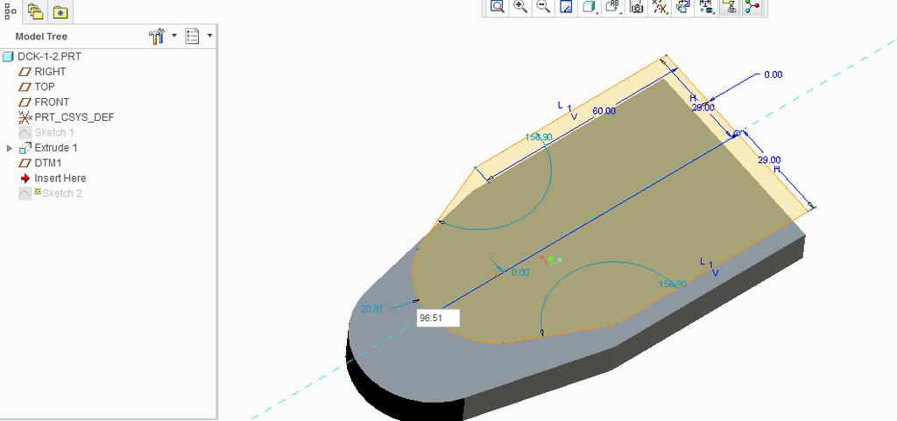Click the Extrude 1 feature icon
The height and width of the screenshot is (421, 897).
tap(25, 148)
